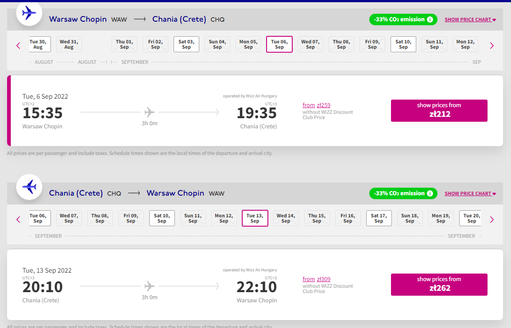Open the from zł309 price link

[x=317, y=279]
